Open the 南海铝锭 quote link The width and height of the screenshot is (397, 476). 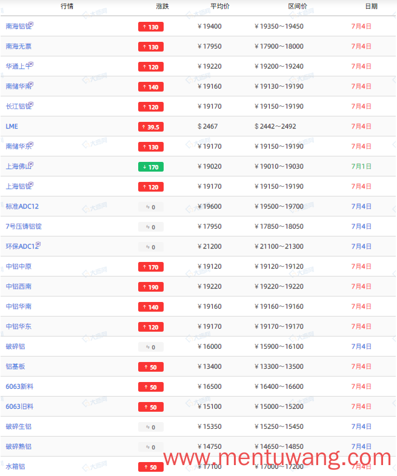[19, 27]
